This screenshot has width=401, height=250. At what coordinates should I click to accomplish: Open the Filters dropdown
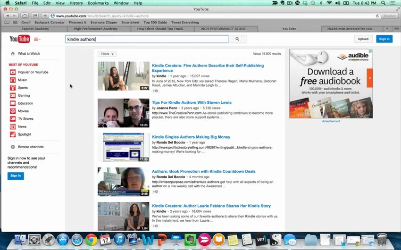click(107, 54)
